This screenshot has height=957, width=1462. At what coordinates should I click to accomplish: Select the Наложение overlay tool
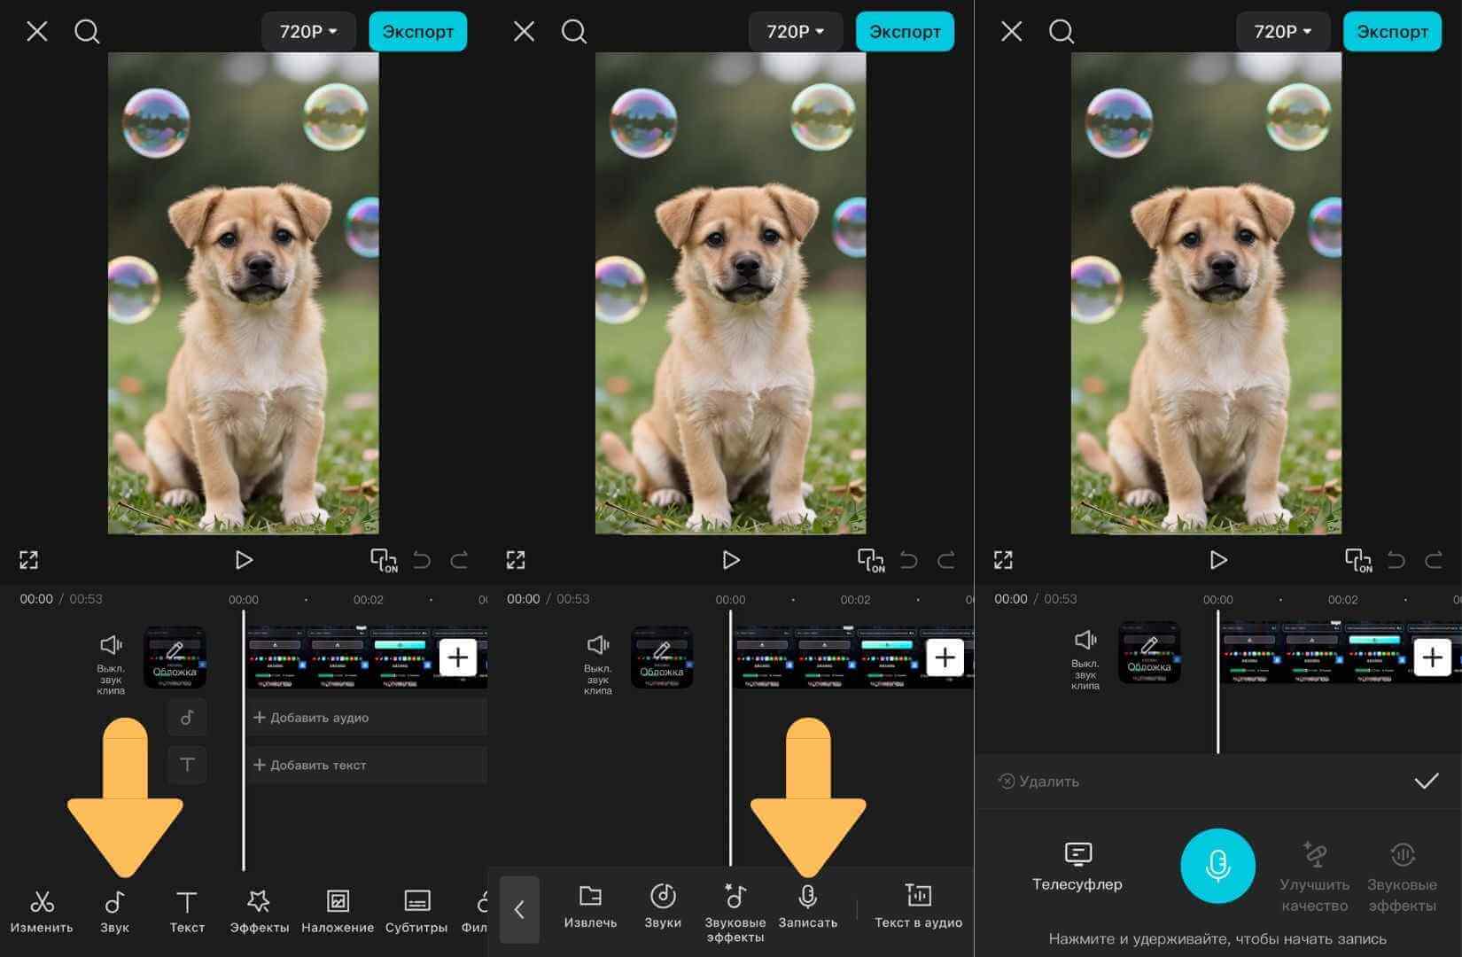[338, 911]
